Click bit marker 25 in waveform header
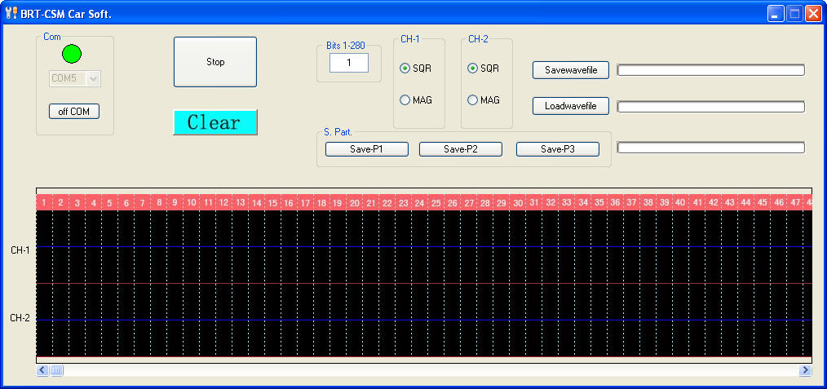The width and height of the screenshot is (827, 389). [436, 202]
